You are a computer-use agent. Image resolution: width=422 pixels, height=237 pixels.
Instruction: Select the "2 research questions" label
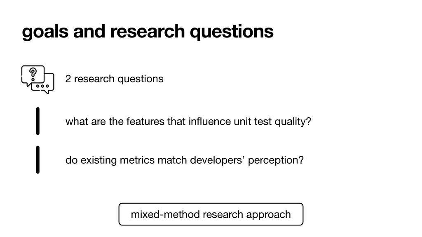pyautogui.click(x=115, y=79)
